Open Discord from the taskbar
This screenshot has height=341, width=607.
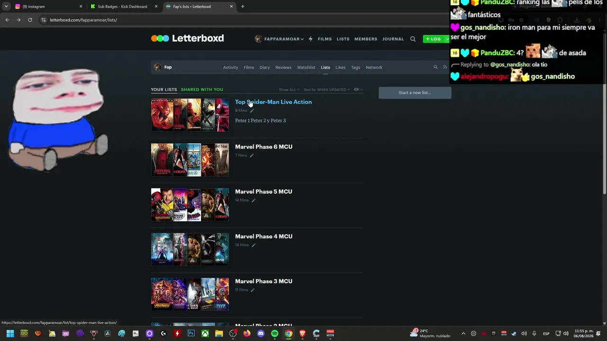260,333
